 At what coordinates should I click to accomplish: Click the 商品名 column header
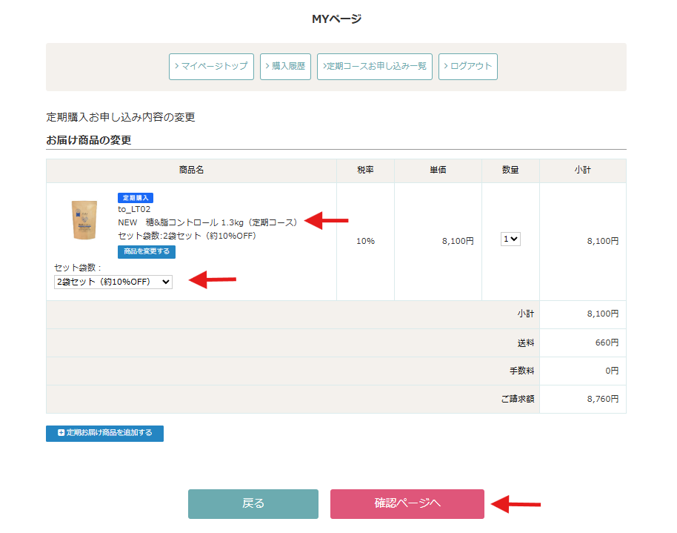191,170
